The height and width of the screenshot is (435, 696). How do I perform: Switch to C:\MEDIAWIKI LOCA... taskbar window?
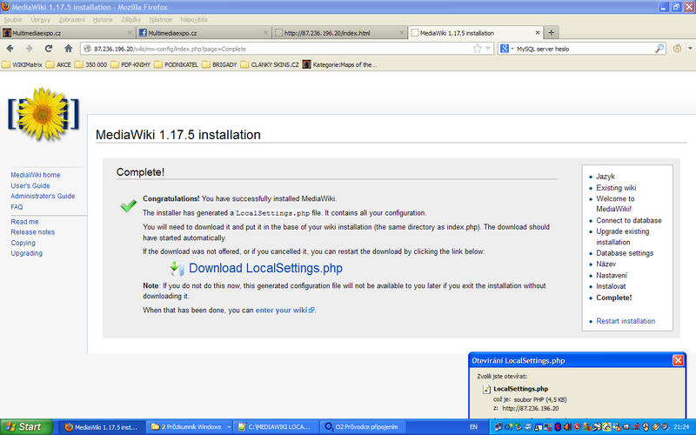[x=276, y=427]
